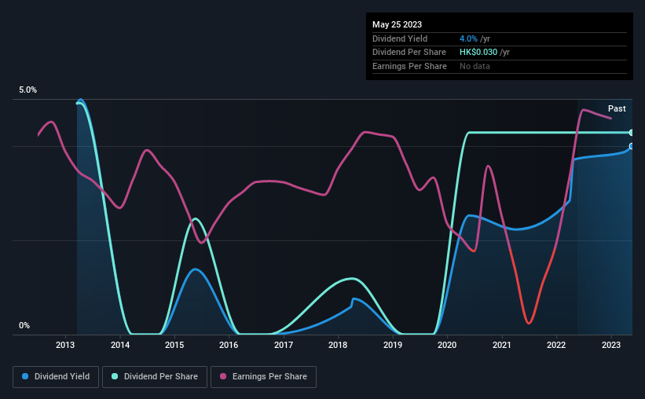The height and width of the screenshot is (399, 645).
Task: Select the 2013 x-axis label
Action: coord(65,345)
